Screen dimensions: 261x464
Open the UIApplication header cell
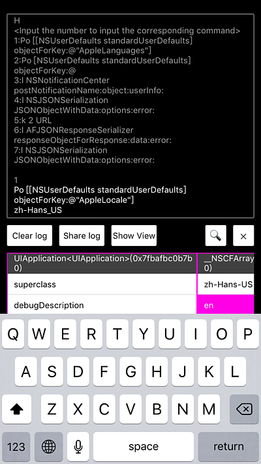coord(102,263)
